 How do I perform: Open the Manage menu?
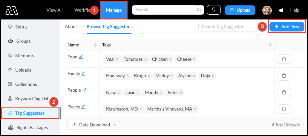(114, 10)
